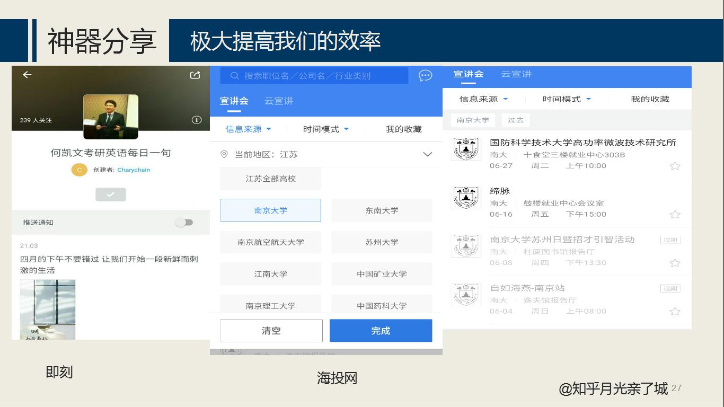Viewport: 724px width, 407px height.
Task: Select 江苏全部高校
Action: click(270, 179)
